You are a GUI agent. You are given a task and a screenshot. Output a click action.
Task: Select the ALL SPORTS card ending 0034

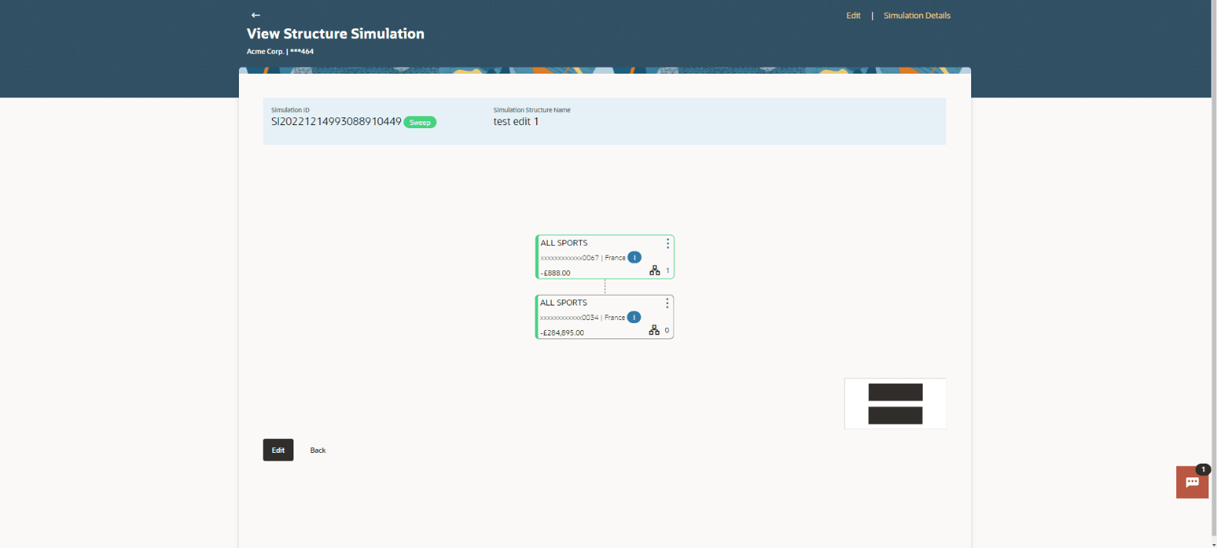[x=605, y=317]
